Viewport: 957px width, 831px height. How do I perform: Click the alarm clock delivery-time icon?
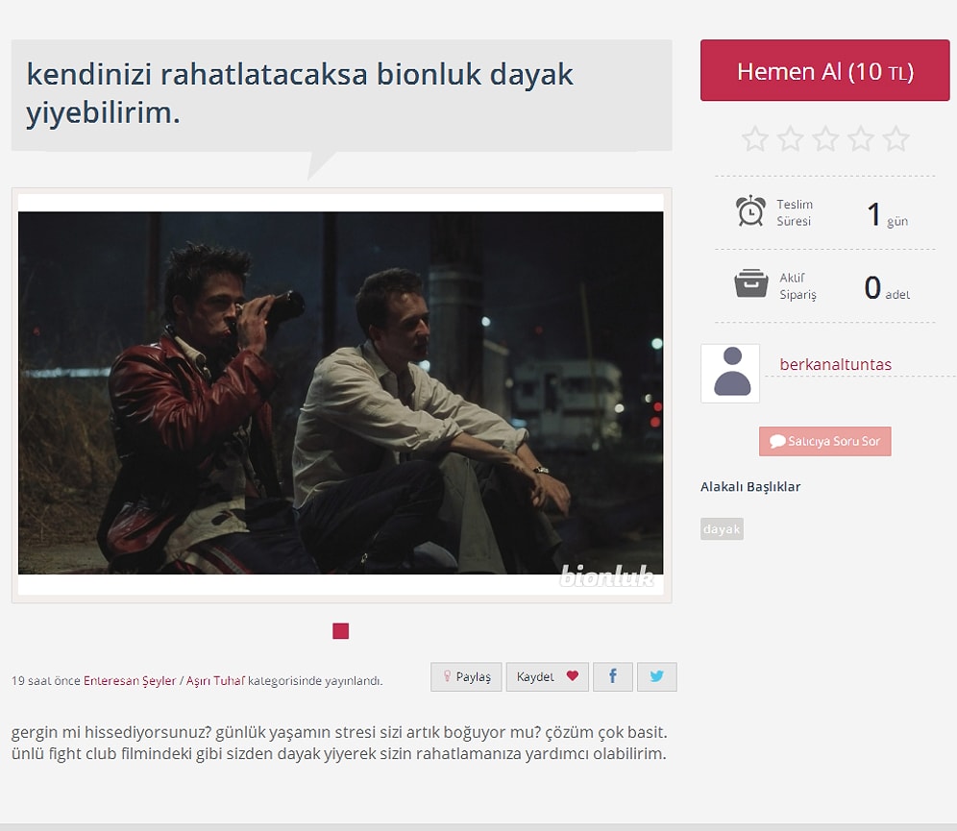pos(750,211)
